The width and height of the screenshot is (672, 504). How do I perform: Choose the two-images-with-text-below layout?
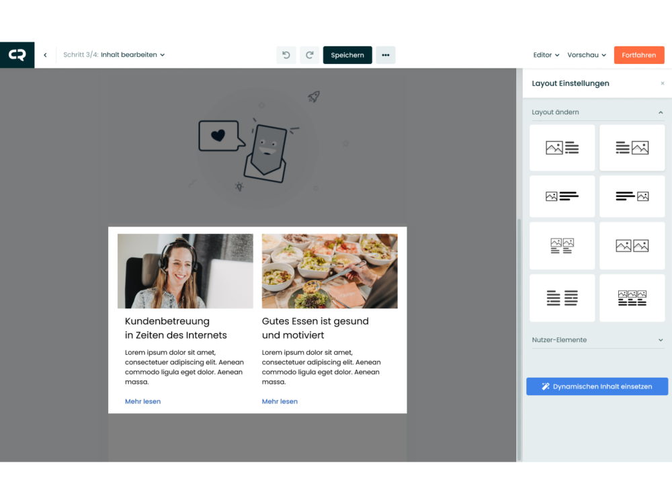coord(562,246)
